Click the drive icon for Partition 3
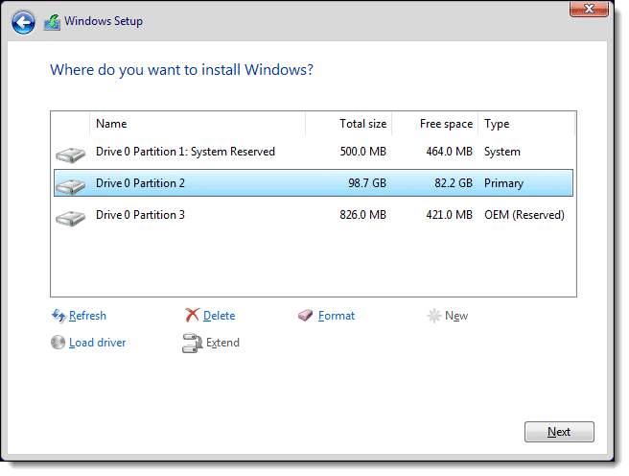Image resolution: width=629 pixels, height=476 pixels. point(71,219)
